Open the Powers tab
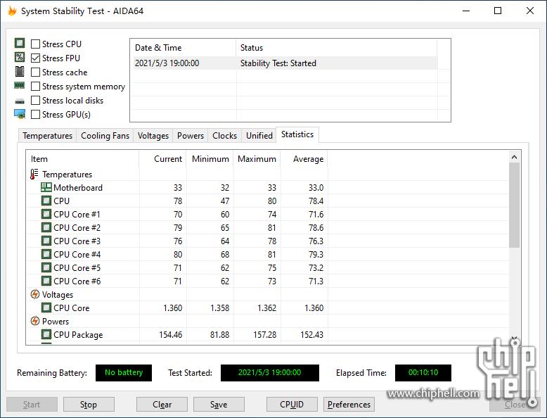This screenshot has height=418, width=547. [191, 136]
